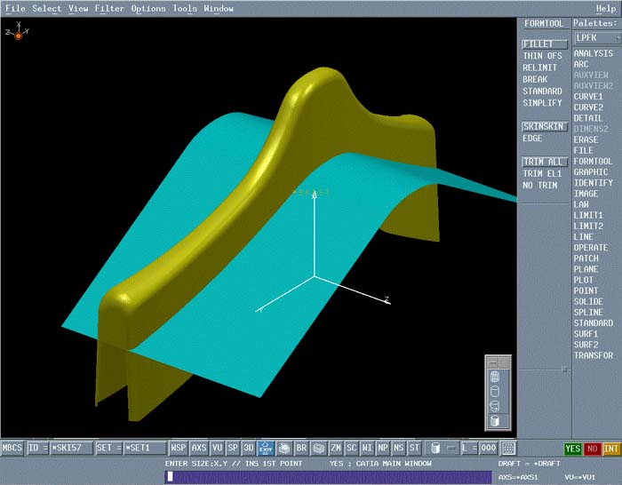
Task: Click the grid keypad icon beside 000
Action: (x=508, y=449)
